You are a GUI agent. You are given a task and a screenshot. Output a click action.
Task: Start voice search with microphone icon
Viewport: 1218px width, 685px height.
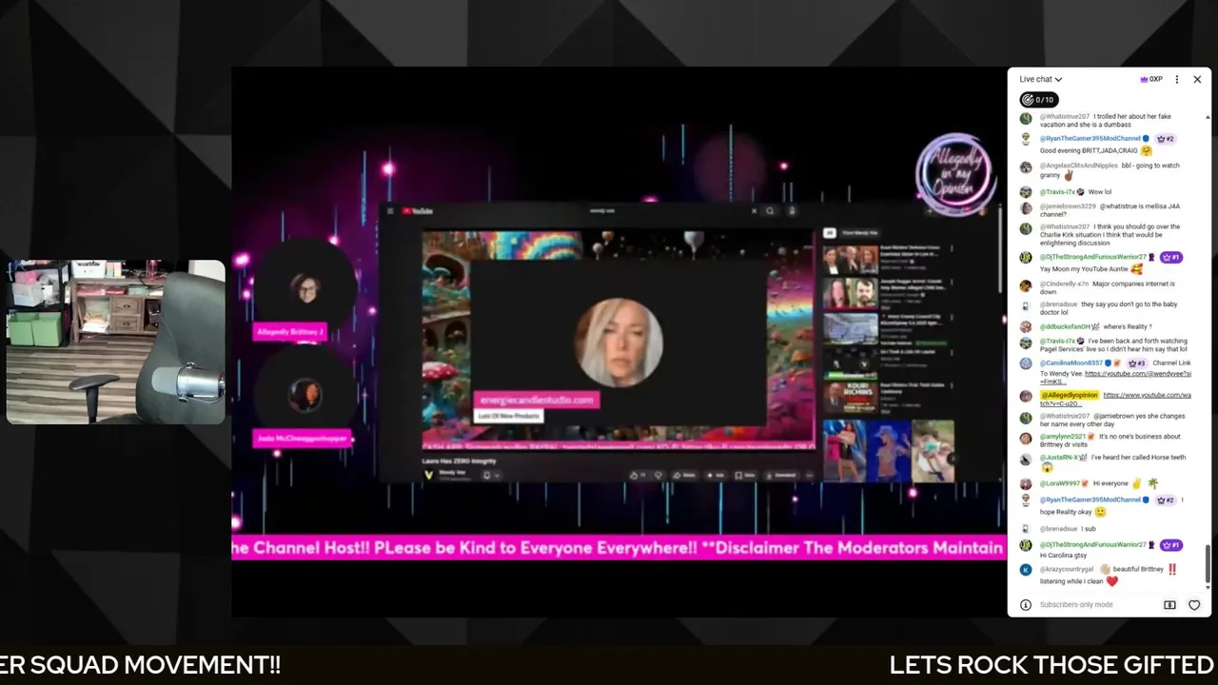tap(792, 210)
